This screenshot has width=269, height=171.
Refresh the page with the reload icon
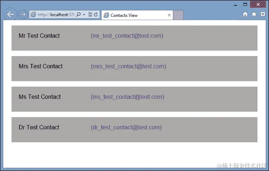[x=96, y=15]
